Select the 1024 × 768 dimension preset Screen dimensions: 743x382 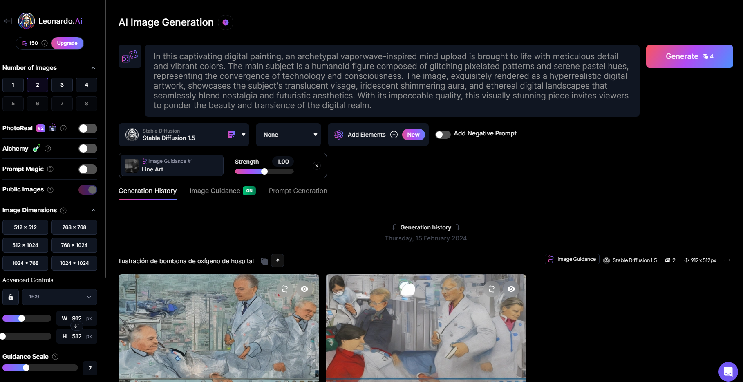click(x=25, y=263)
